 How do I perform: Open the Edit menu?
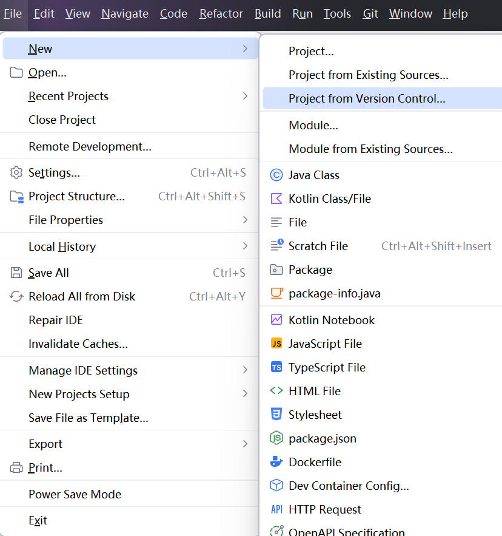point(44,14)
